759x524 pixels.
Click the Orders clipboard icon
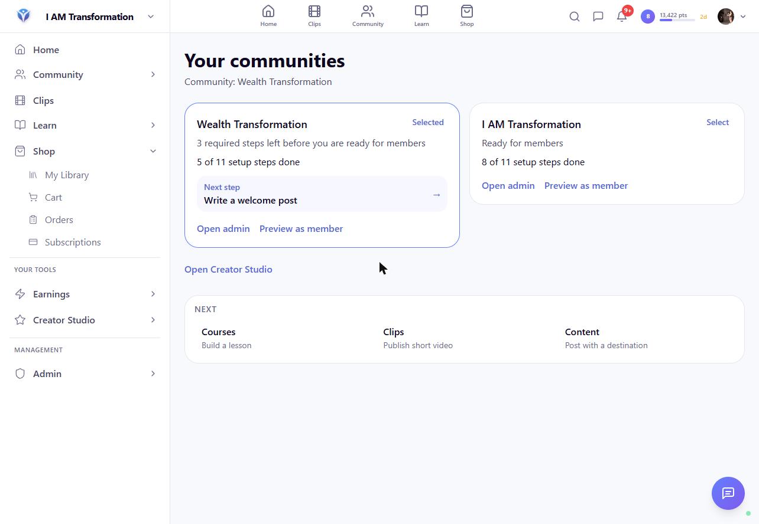tap(33, 220)
